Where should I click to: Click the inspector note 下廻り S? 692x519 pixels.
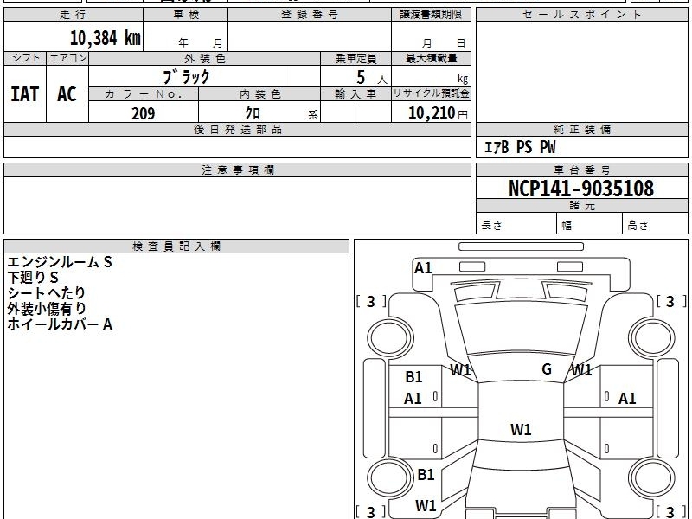point(33,278)
